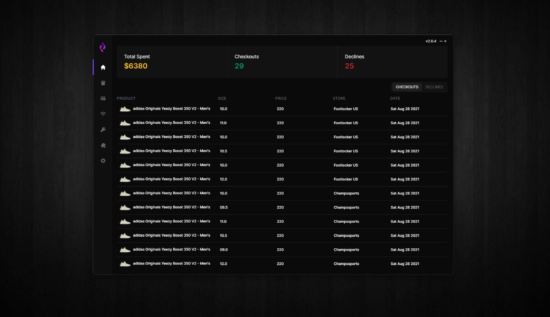Viewport: 550px width, 317px height.
Task: Click shoe thumbnail in Footlocker US size 11.0 row
Action: pos(125,123)
